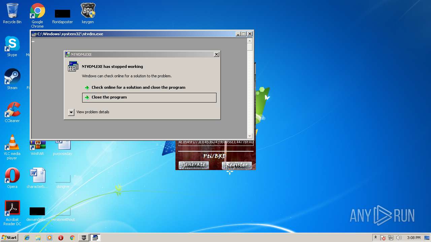
Task: Open Opera from the taskbar
Action: tap(61, 238)
